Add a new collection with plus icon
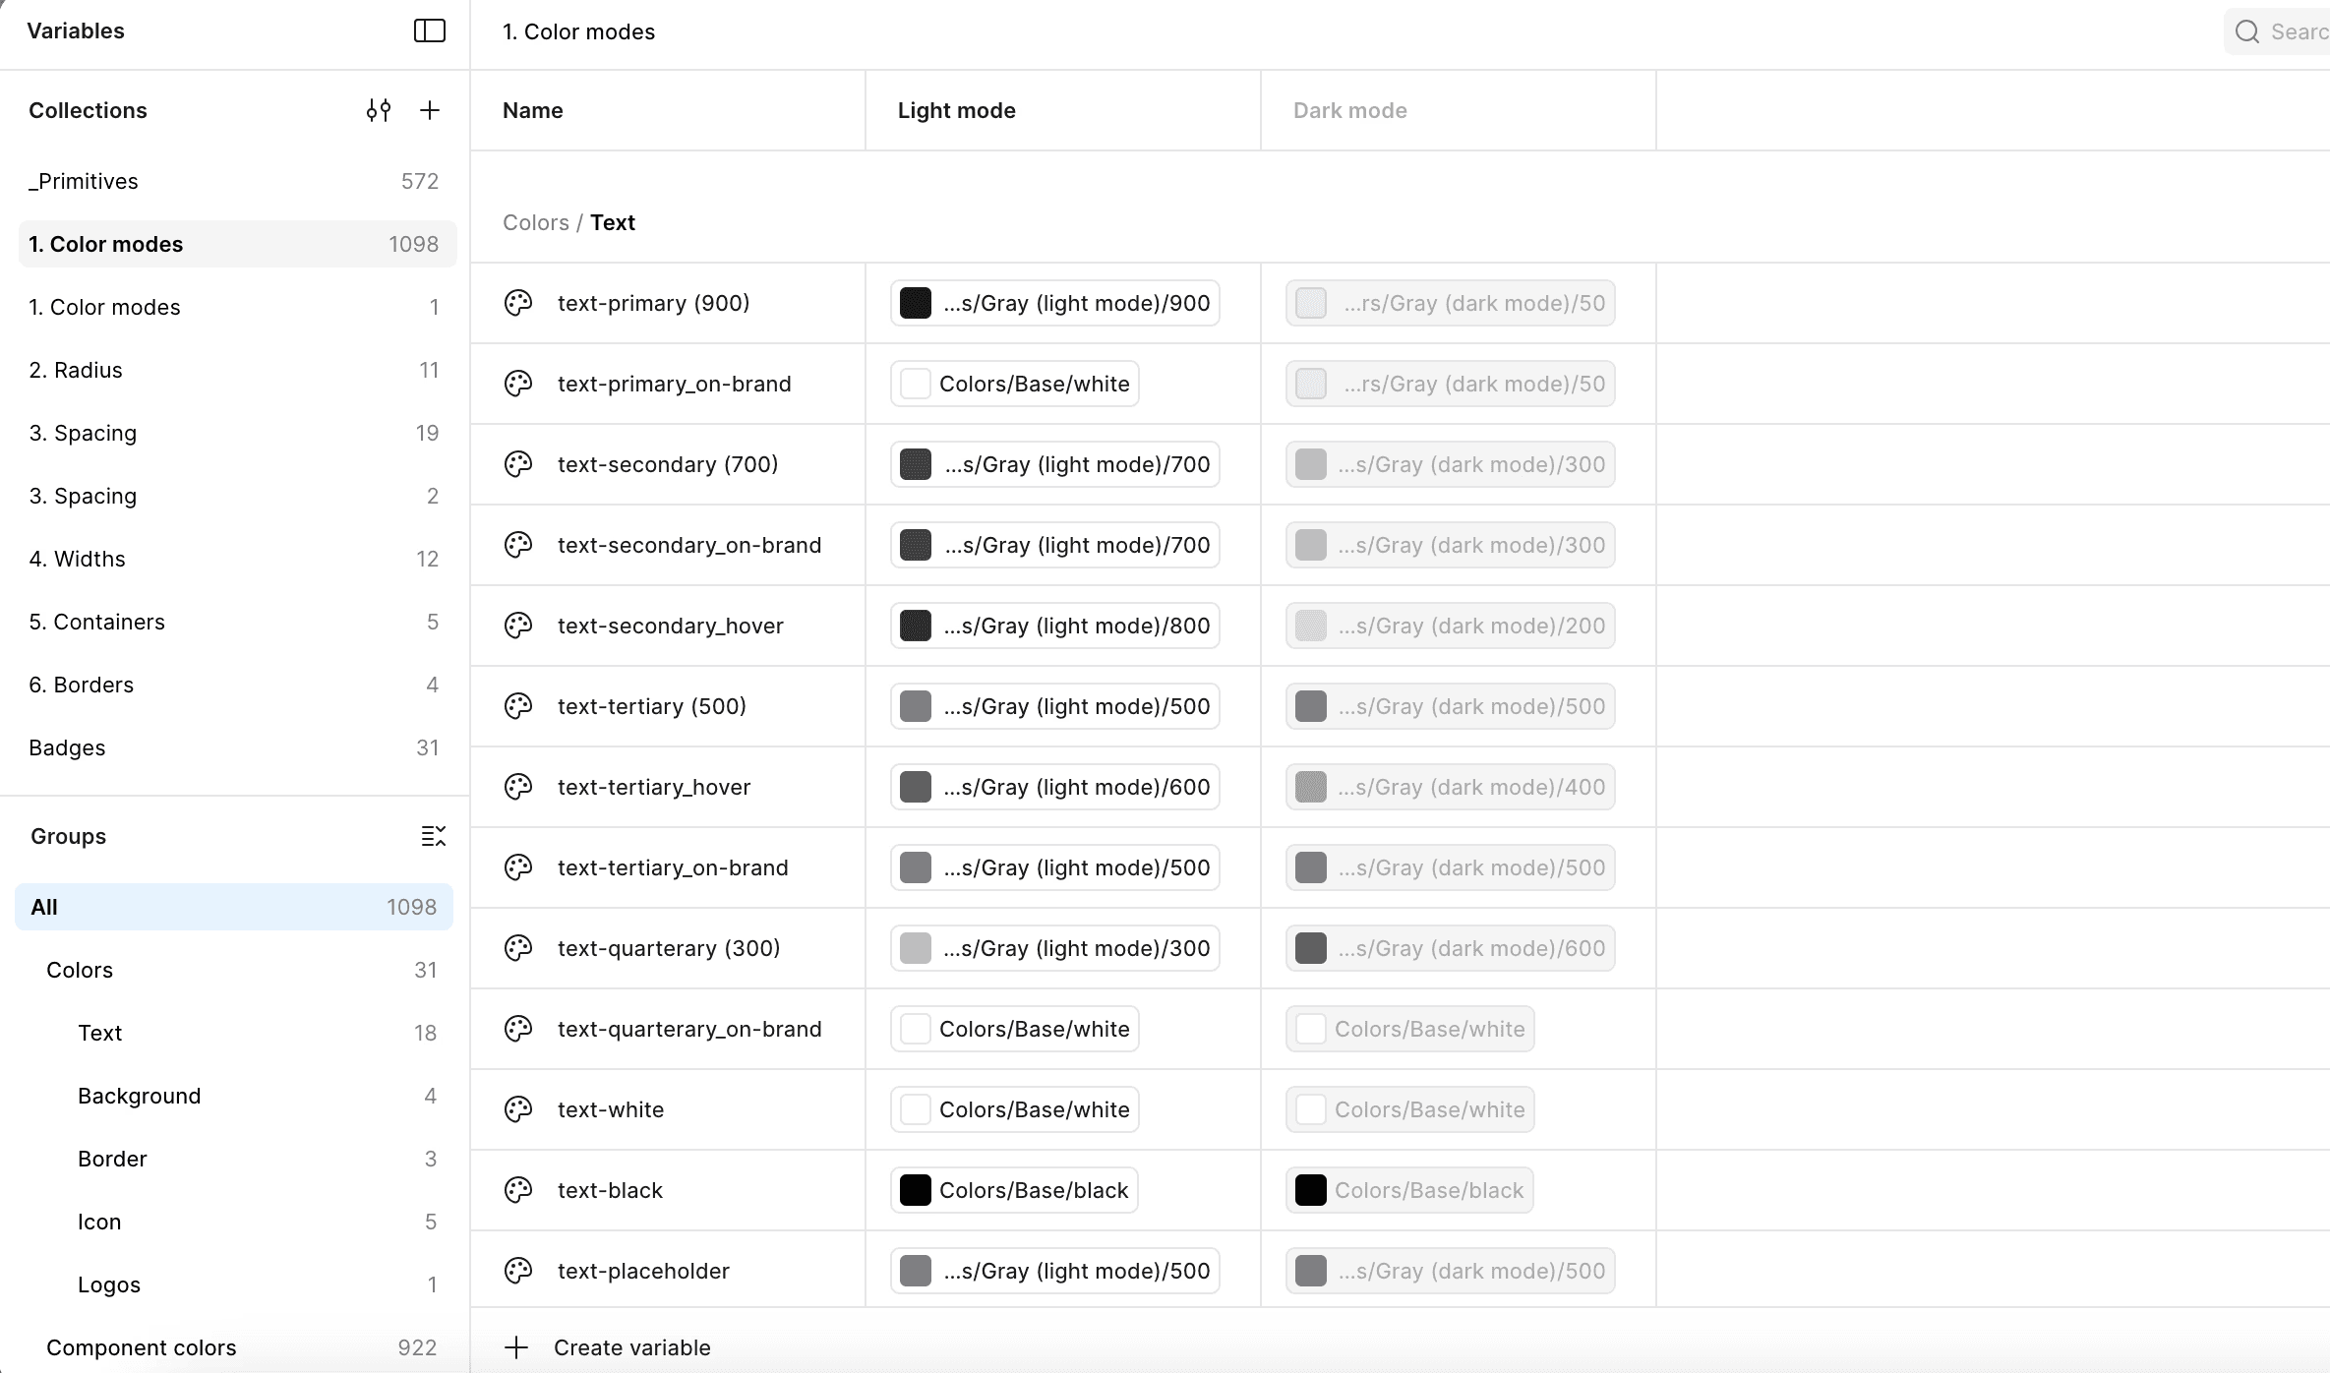Image resolution: width=2330 pixels, height=1373 pixels. (x=429, y=110)
